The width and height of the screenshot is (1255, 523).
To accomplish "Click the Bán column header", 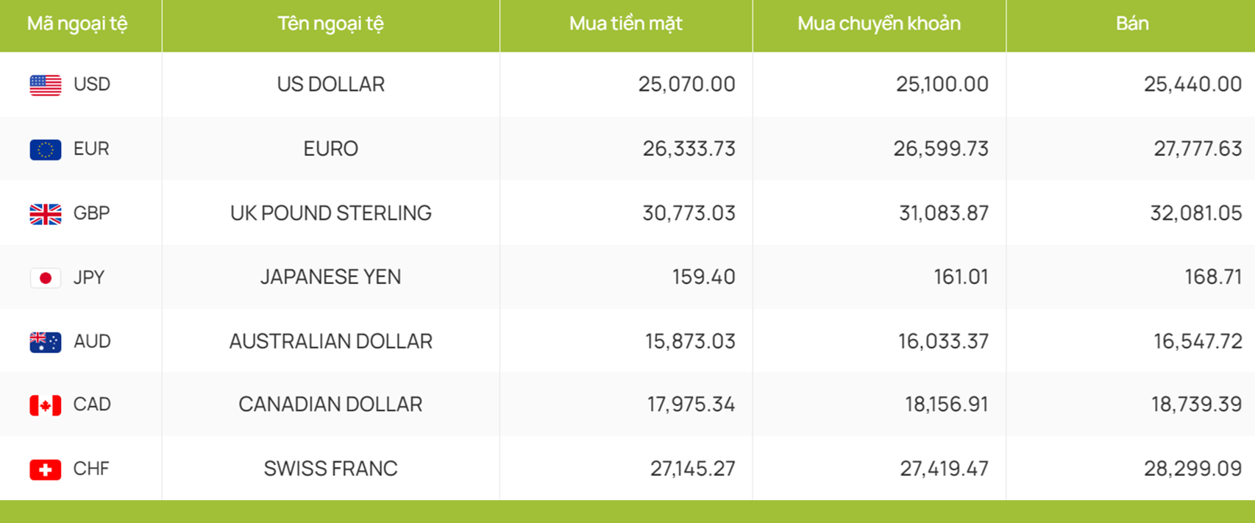I will coord(1131,24).
